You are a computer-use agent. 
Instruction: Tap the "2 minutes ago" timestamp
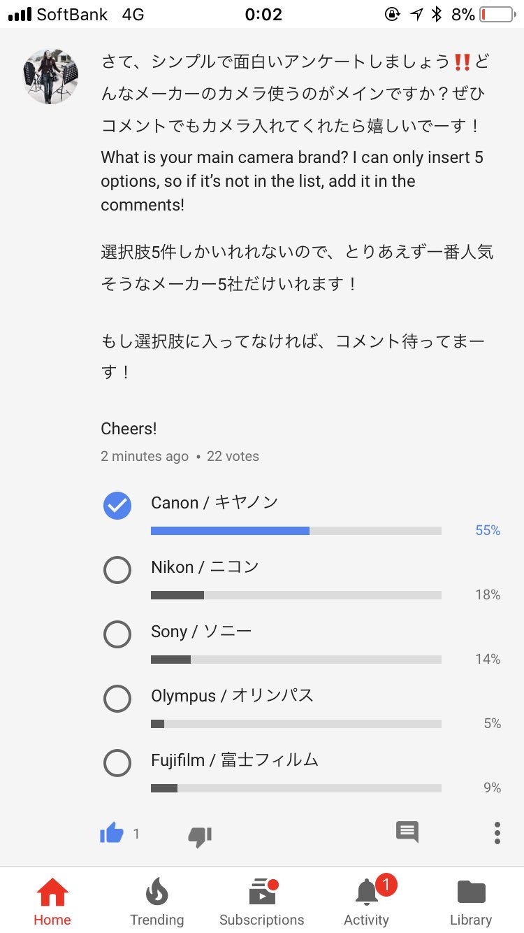pos(145,456)
